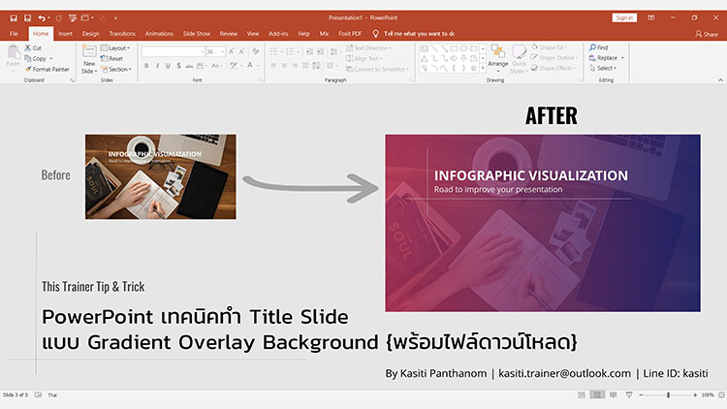Screen dimensions: 727x409
Task: Click the zoom out minus button
Action: (x=641, y=394)
